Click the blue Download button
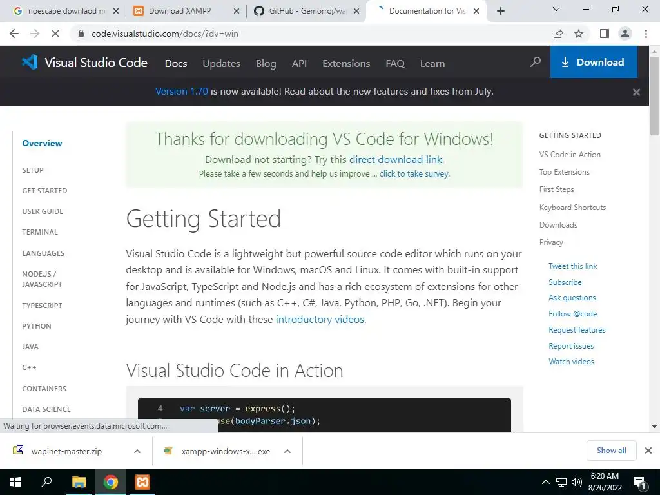This screenshot has height=495, width=660. pos(594,63)
